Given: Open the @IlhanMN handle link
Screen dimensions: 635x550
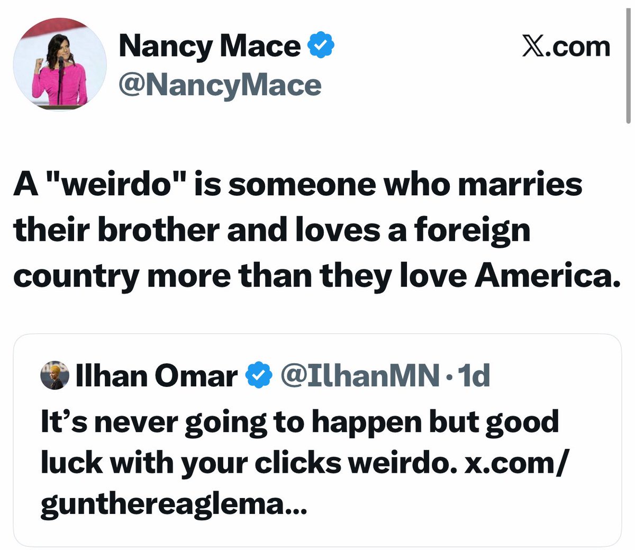Looking at the screenshot, I should [x=360, y=376].
